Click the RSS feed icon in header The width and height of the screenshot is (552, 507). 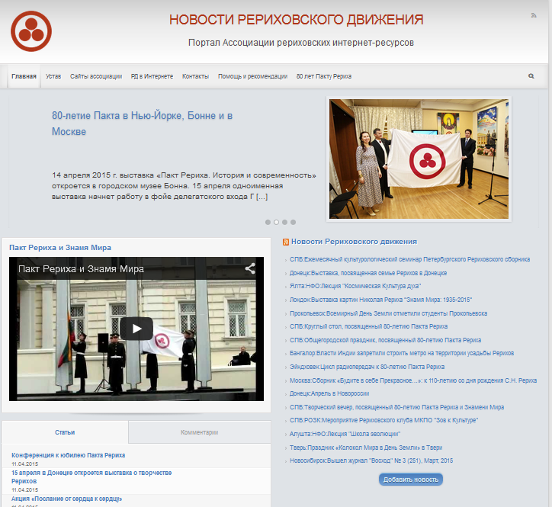point(533,15)
